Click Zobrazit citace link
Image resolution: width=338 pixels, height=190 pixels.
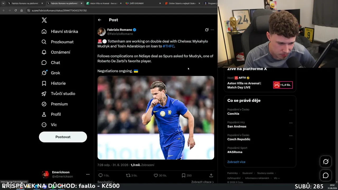(203, 182)
